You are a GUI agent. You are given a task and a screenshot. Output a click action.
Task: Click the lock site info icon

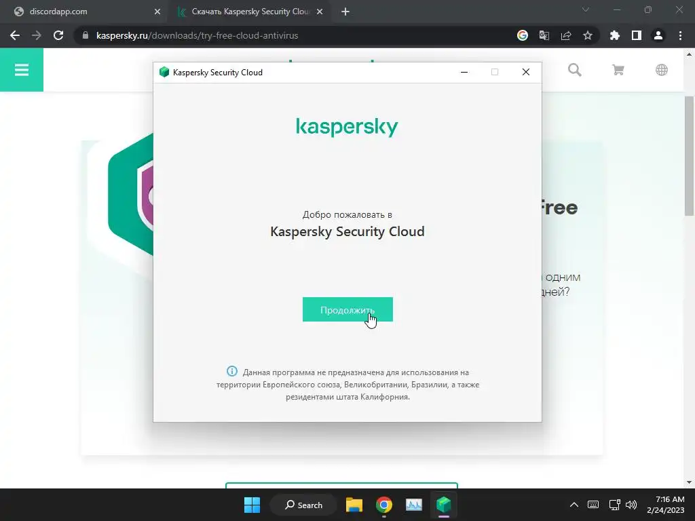pos(86,35)
